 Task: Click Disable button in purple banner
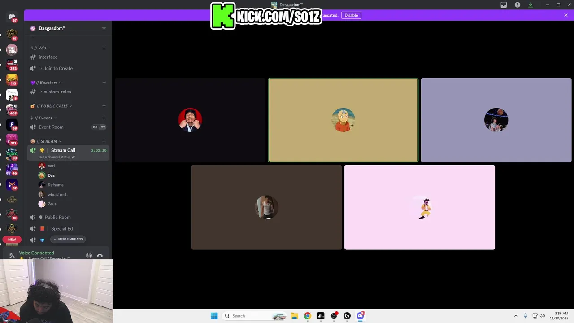[351, 15]
